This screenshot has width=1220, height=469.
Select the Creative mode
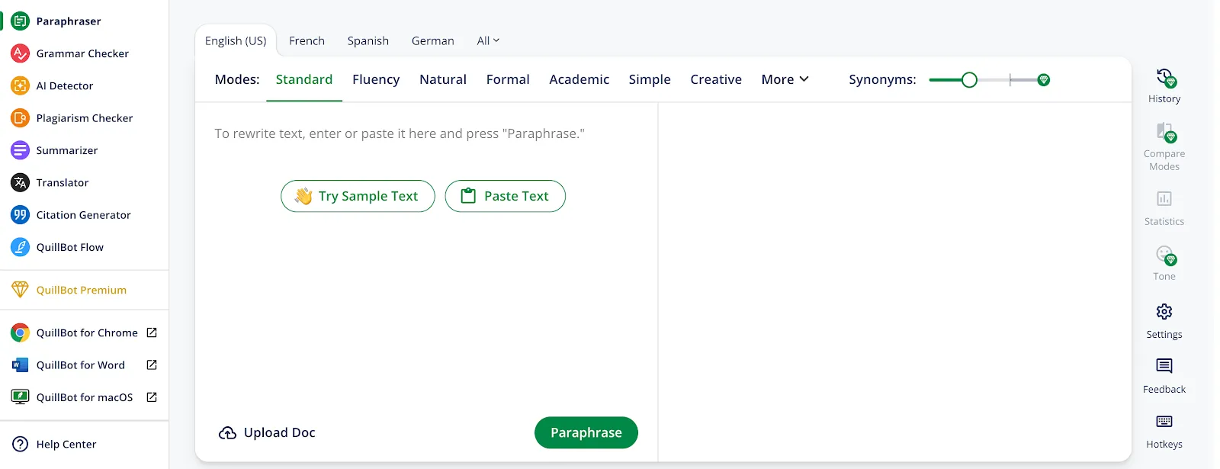pyautogui.click(x=716, y=79)
